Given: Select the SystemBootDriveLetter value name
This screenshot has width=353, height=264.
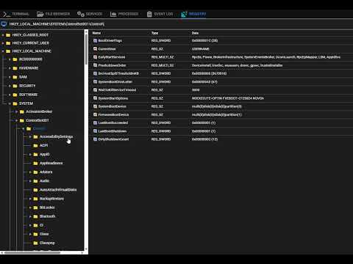Looking at the screenshot, I should point(115,82).
